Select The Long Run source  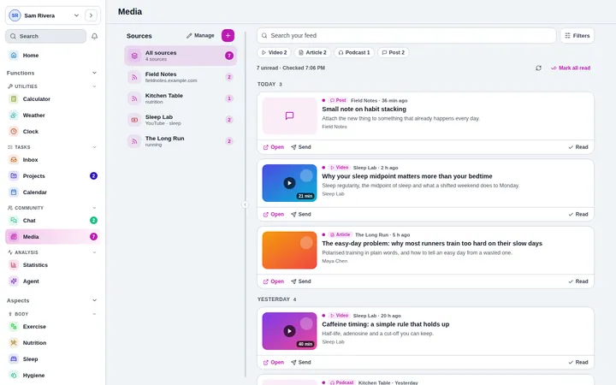181,141
